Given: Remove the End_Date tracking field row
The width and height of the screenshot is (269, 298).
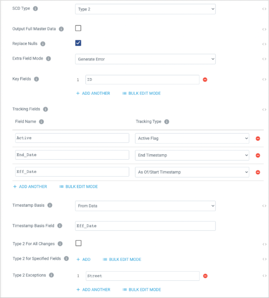Looking at the screenshot, I should click(x=258, y=156).
